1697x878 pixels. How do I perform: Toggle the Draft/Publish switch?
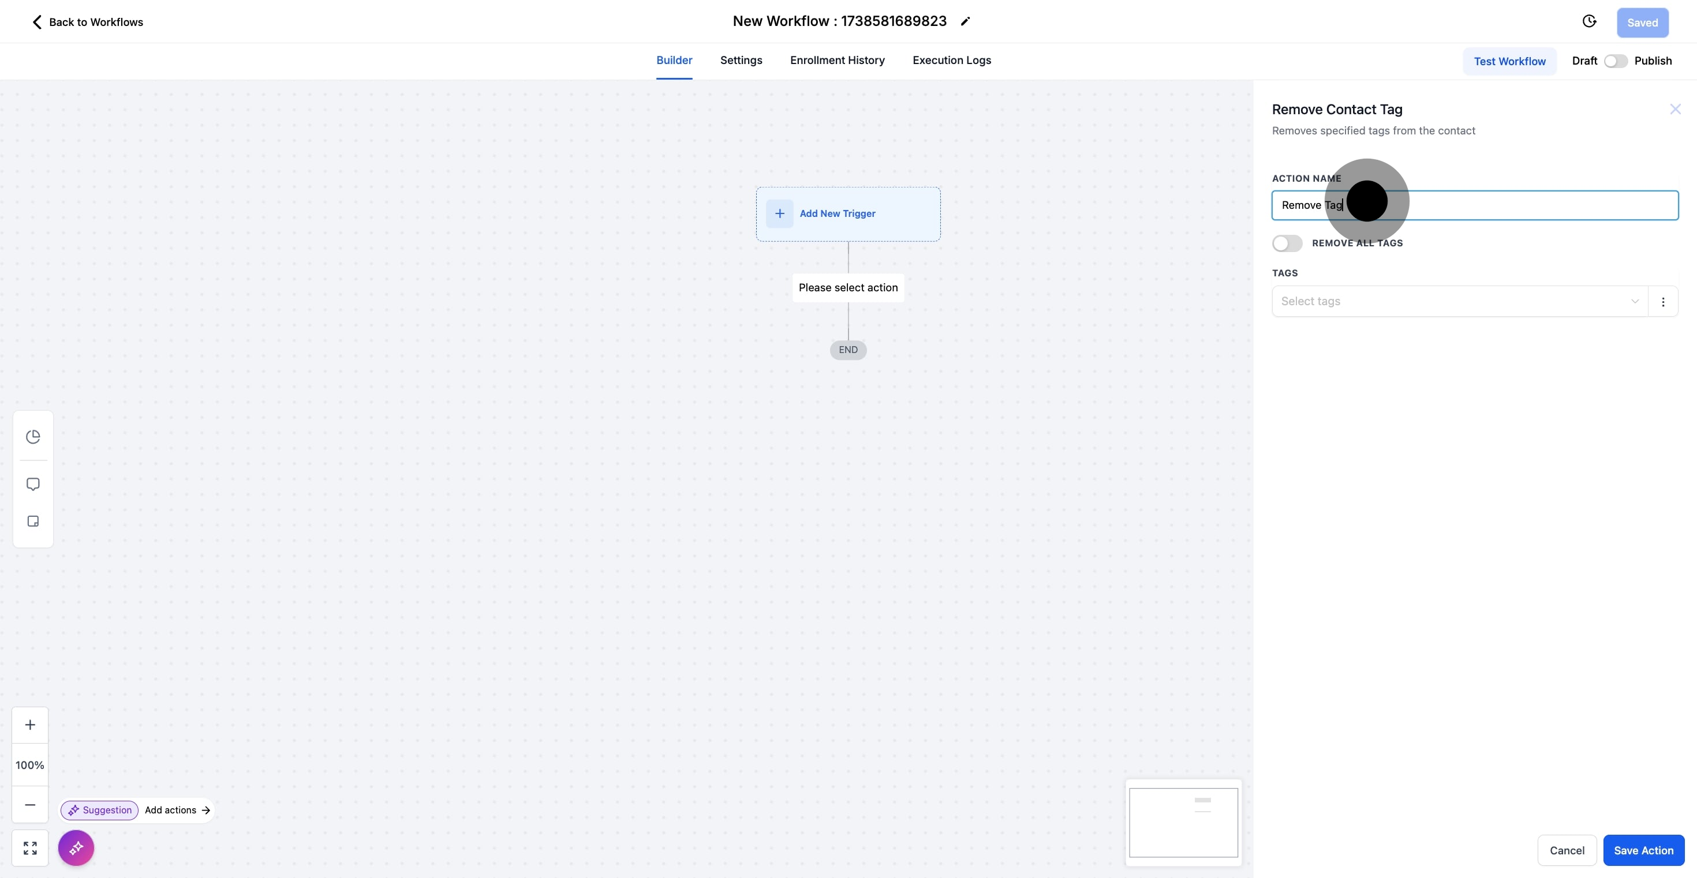pyautogui.click(x=1615, y=61)
